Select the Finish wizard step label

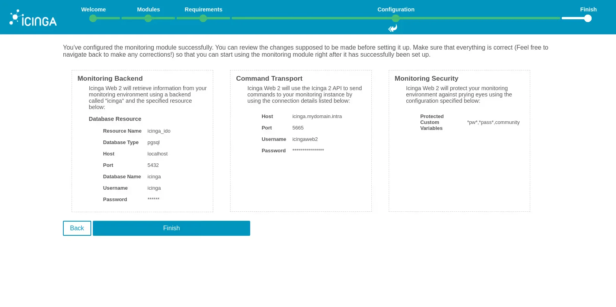588,9
